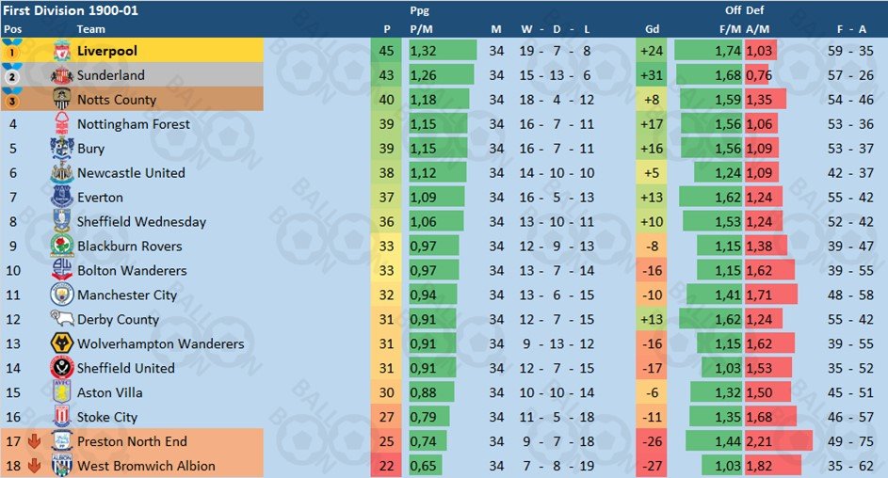Click the Notts County crest icon
The image size is (888, 478).
point(62,99)
